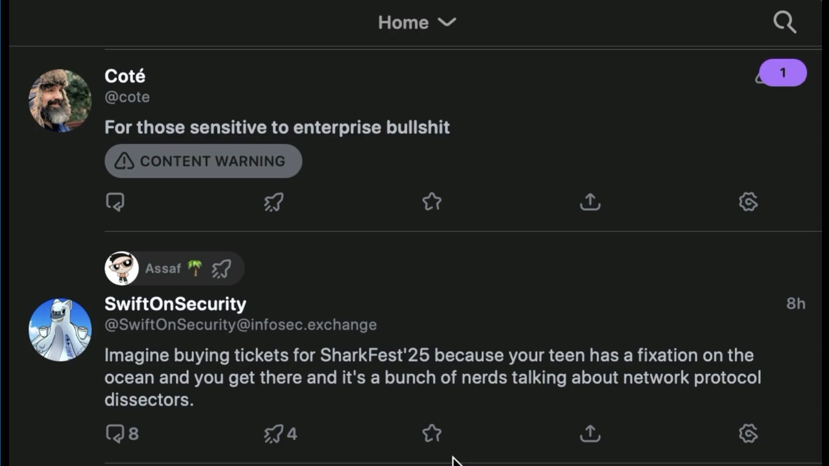Open the action menu on the SwiftOnSecurity post
Image resolution: width=829 pixels, height=466 pixels.
pyautogui.click(x=748, y=434)
